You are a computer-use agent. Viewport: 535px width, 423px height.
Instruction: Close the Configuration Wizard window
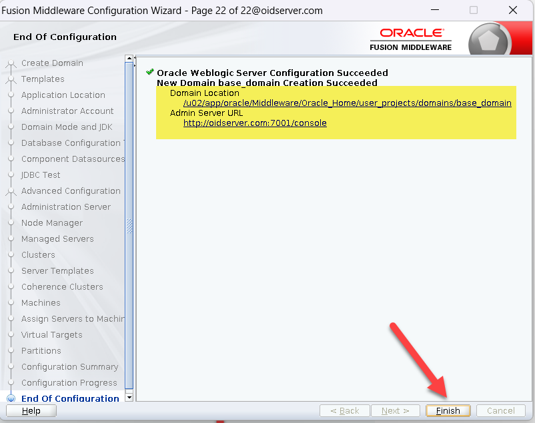coord(512,11)
